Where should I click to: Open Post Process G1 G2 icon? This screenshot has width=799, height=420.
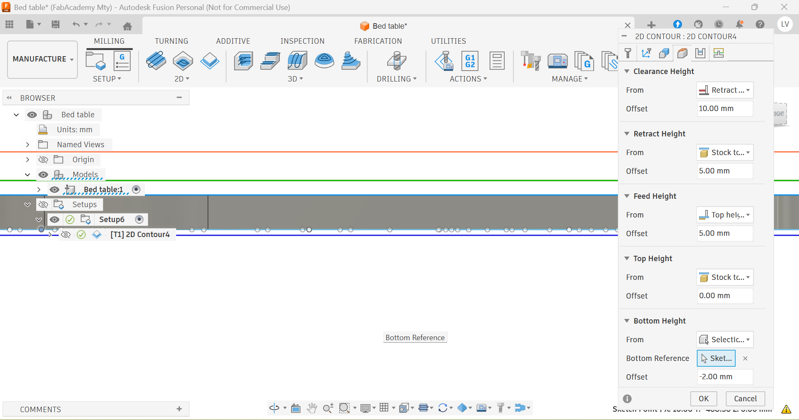(x=470, y=61)
